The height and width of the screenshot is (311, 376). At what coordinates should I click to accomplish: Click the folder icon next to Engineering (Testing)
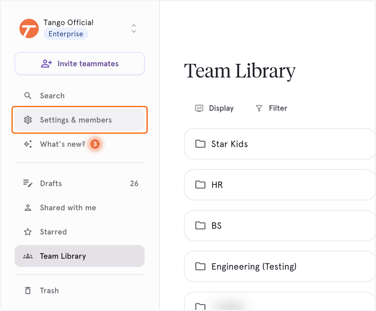tap(200, 267)
